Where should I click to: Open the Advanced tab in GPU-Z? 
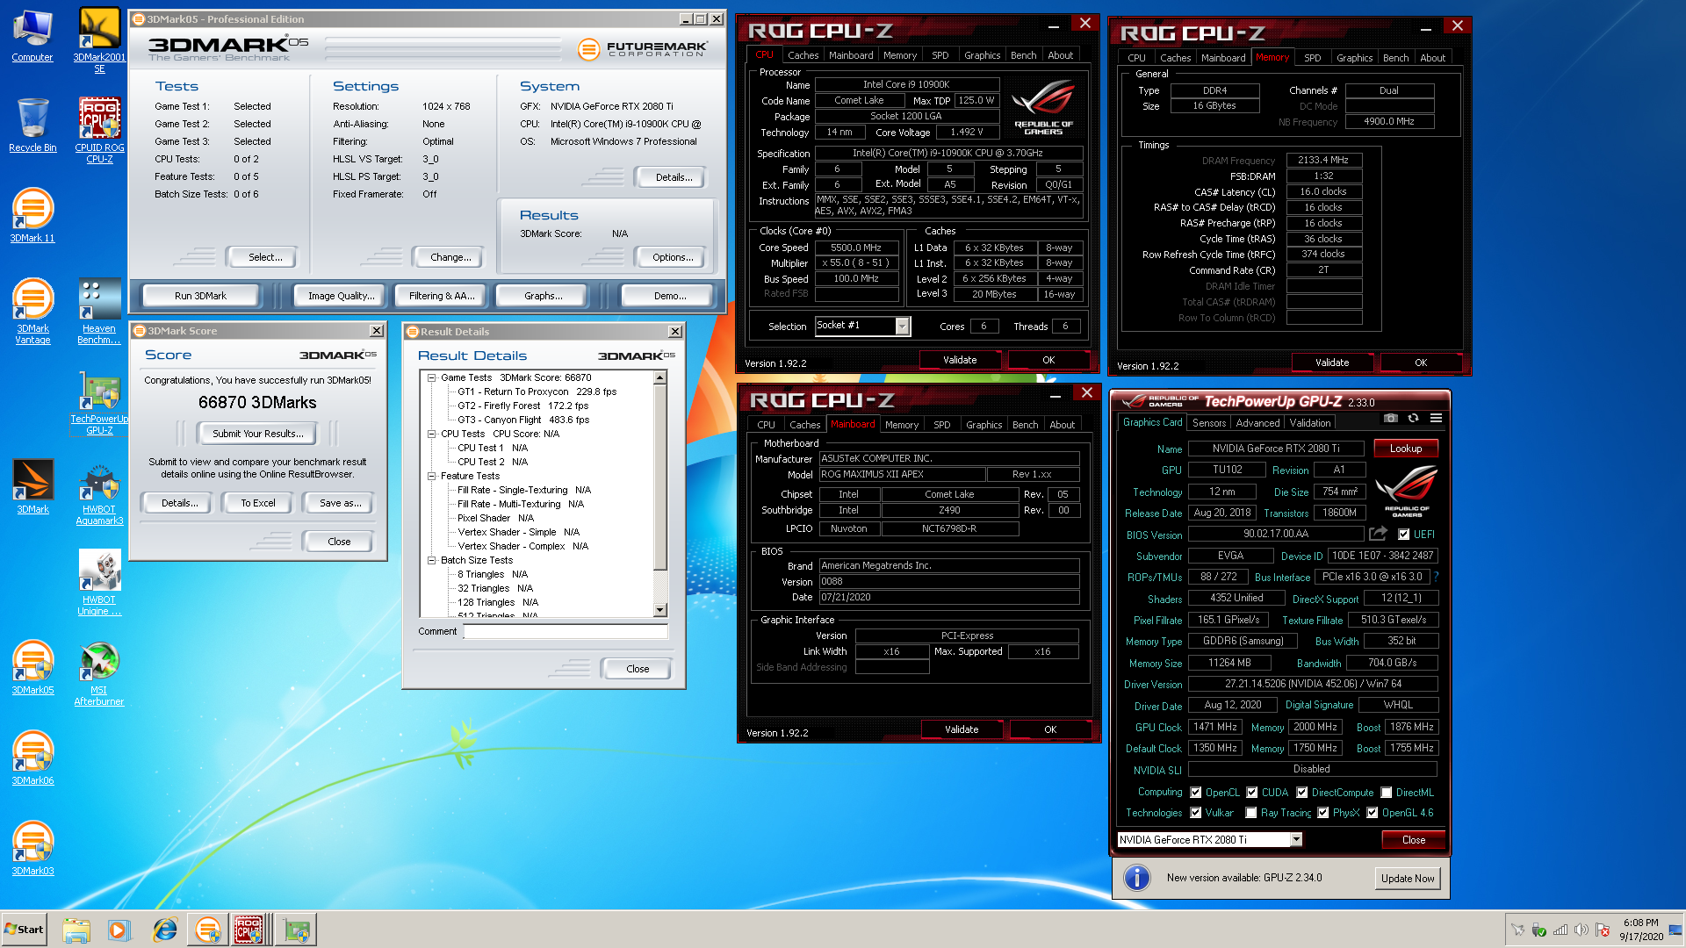coord(1257,423)
